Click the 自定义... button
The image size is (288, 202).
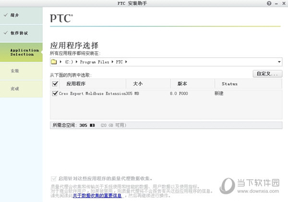pos(267,74)
